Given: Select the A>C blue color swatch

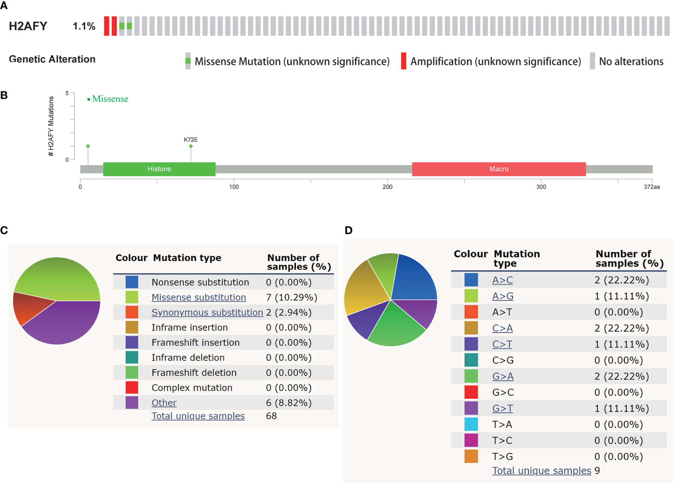Looking at the screenshot, I should point(471,280).
